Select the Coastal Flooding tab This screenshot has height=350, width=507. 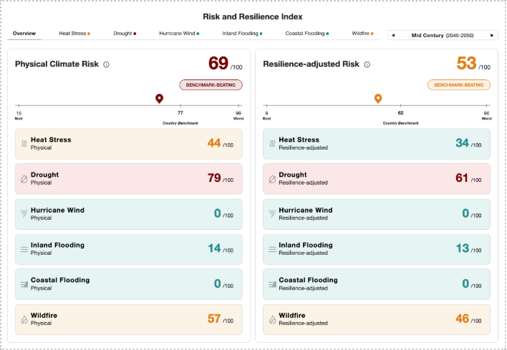(x=306, y=34)
